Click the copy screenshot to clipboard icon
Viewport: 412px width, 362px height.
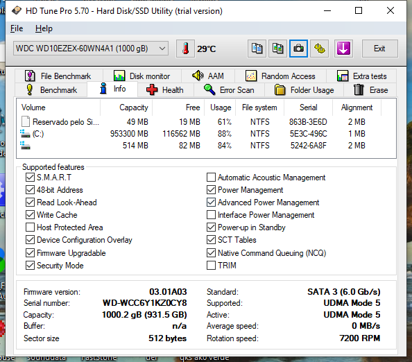coord(277,49)
